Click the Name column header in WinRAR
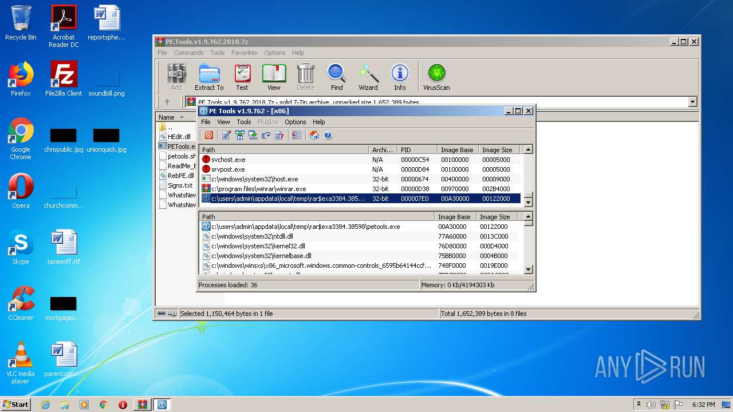 (x=176, y=117)
